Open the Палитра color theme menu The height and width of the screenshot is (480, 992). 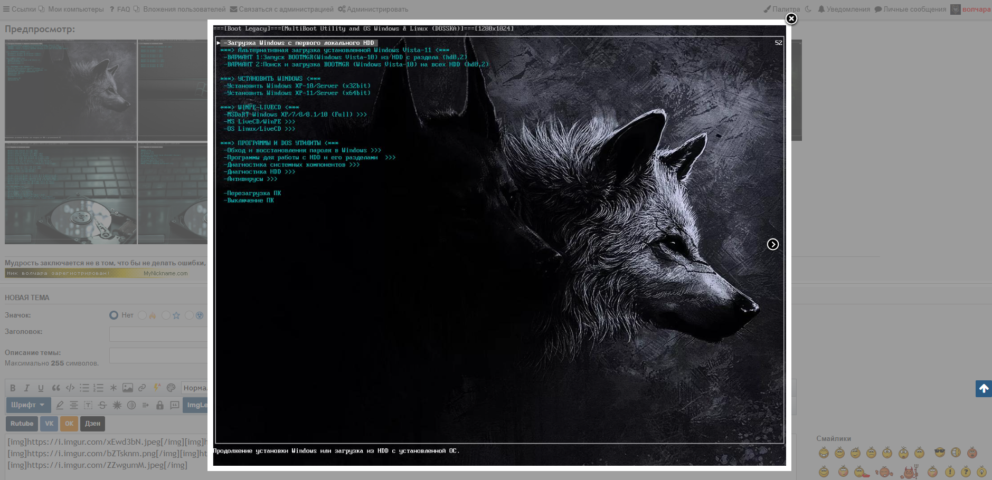tap(782, 9)
